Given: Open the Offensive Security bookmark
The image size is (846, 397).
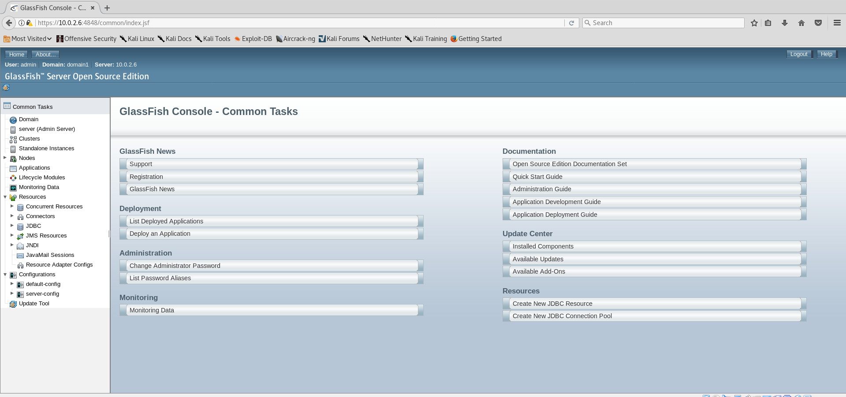Looking at the screenshot, I should (x=86, y=39).
